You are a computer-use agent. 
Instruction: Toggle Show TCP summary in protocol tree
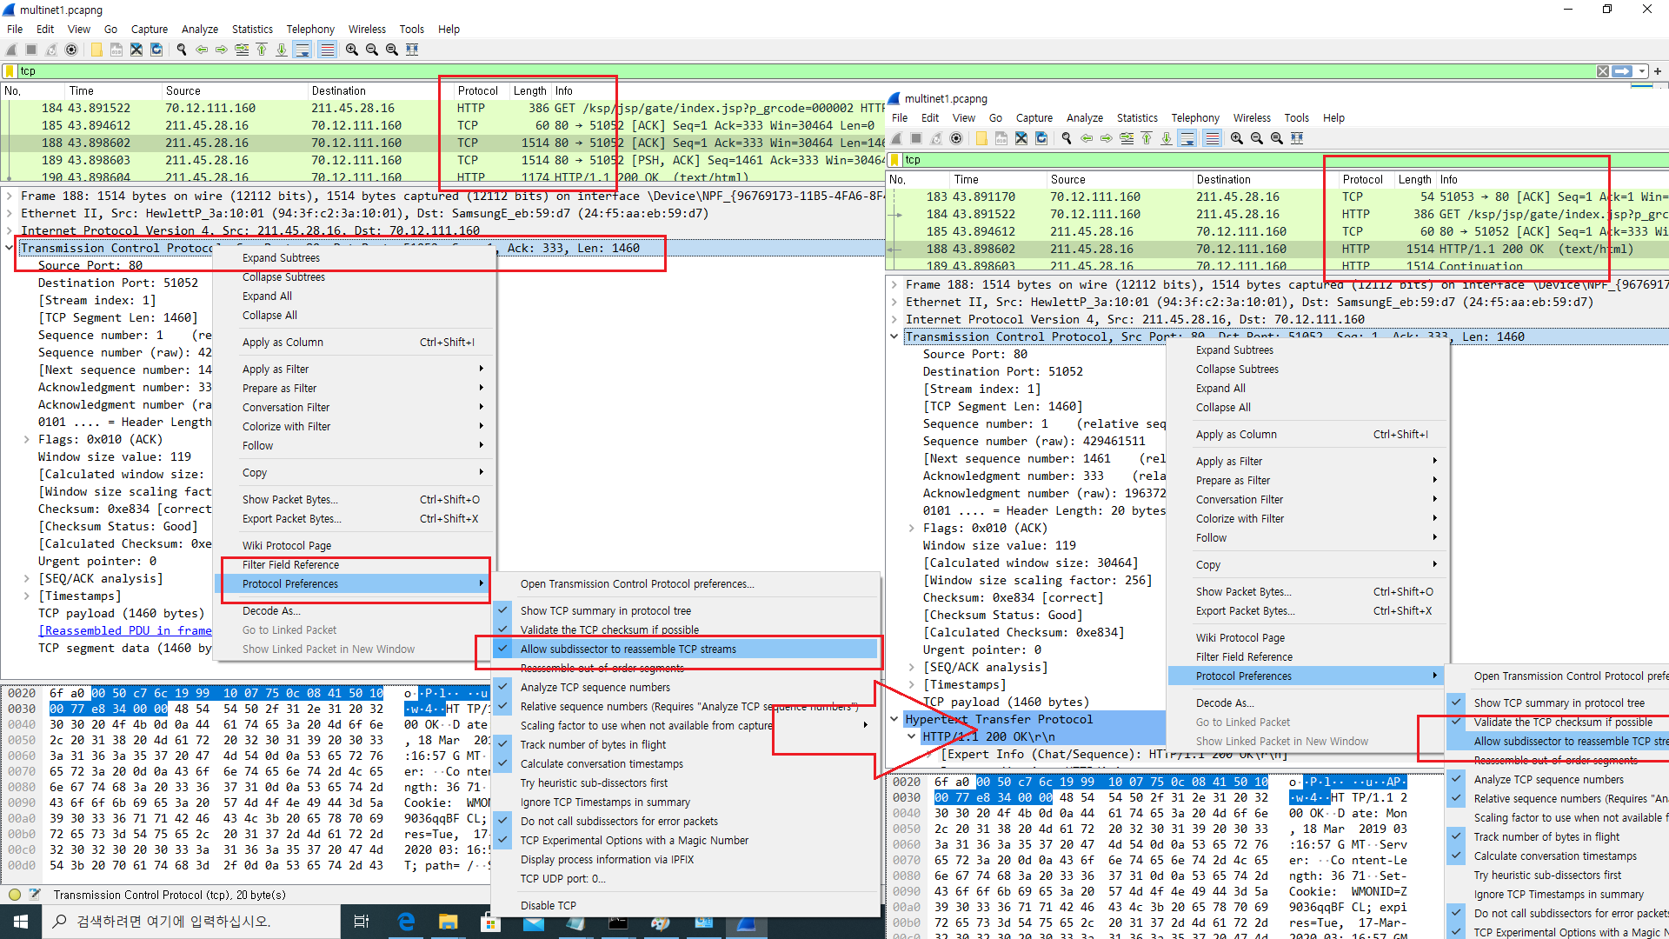[x=605, y=611]
